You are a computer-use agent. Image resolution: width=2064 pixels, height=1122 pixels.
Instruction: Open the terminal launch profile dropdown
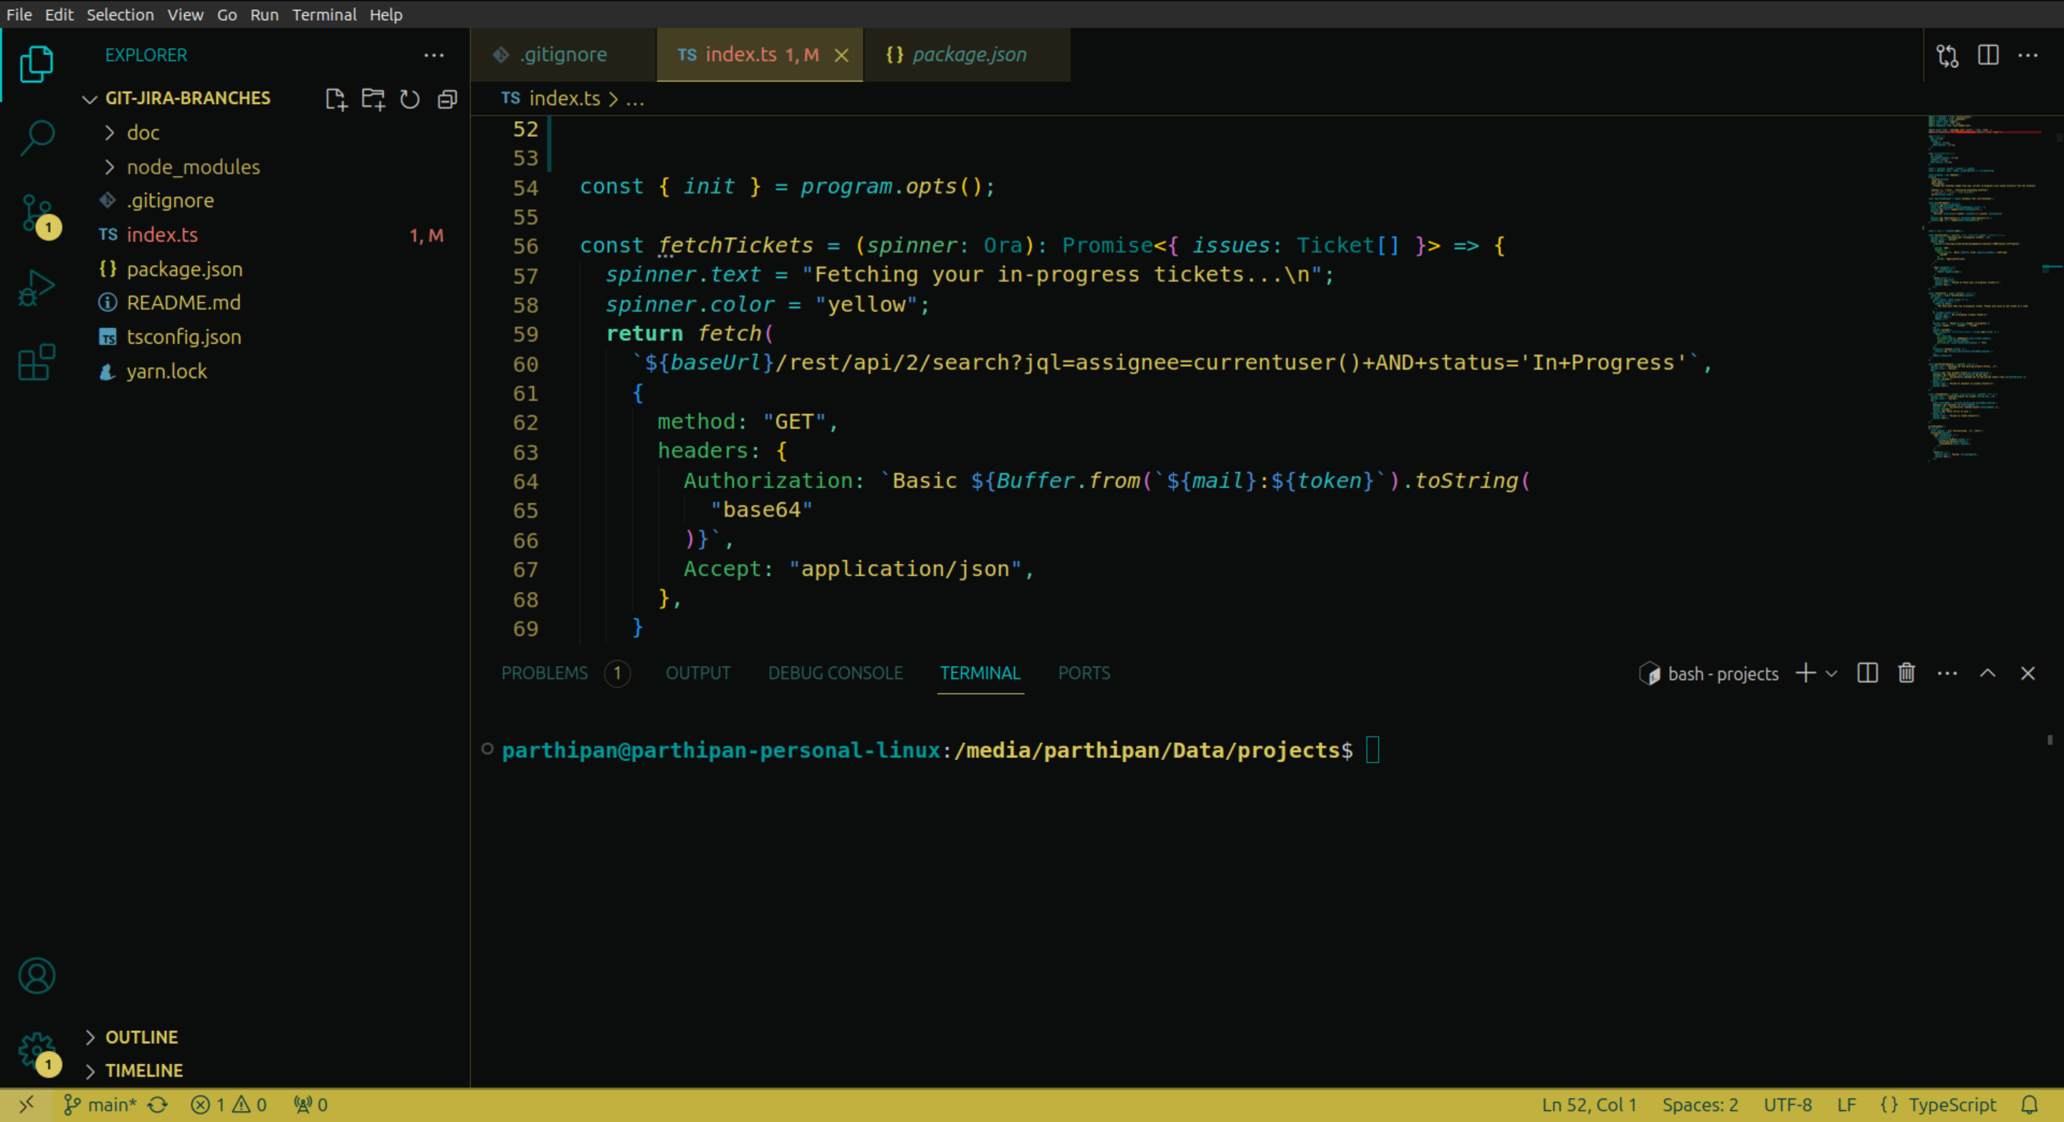(x=1832, y=673)
